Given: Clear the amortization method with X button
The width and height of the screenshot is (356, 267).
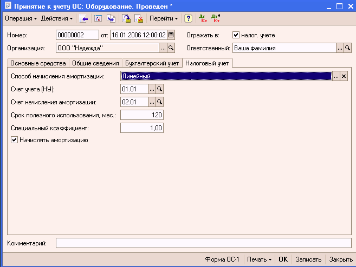Looking at the screenshot, I should 344,76.
